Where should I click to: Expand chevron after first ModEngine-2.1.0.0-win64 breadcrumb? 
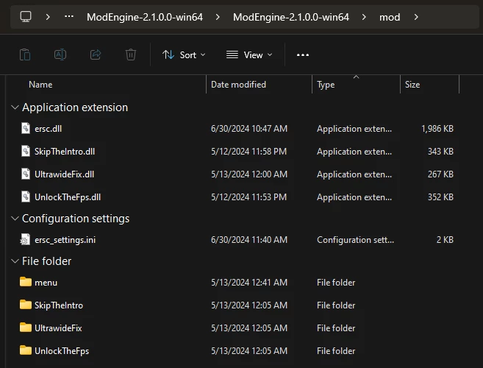point(218,17)
